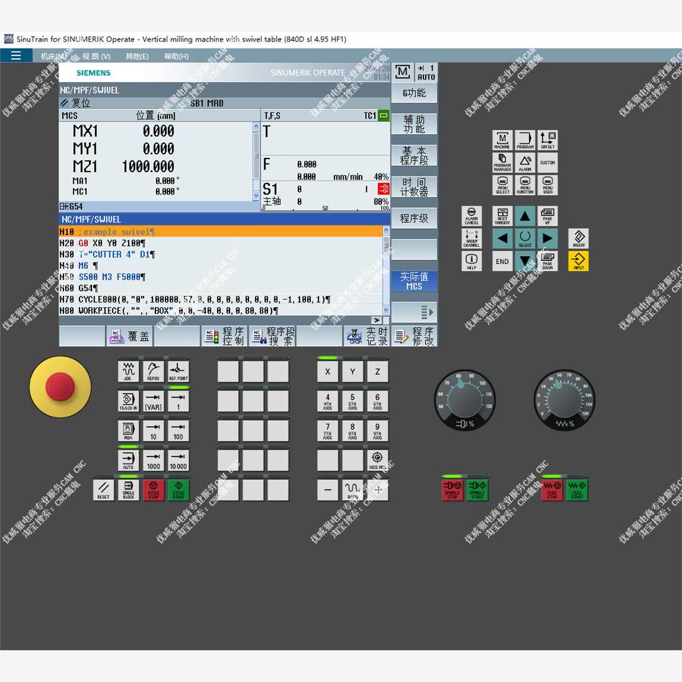Select [VAR] increment key
682x682 pixels.
153,401
